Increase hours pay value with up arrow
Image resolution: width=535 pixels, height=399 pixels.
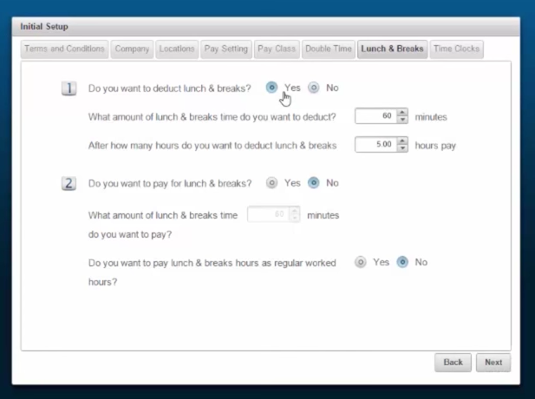(x=402, y=141)
